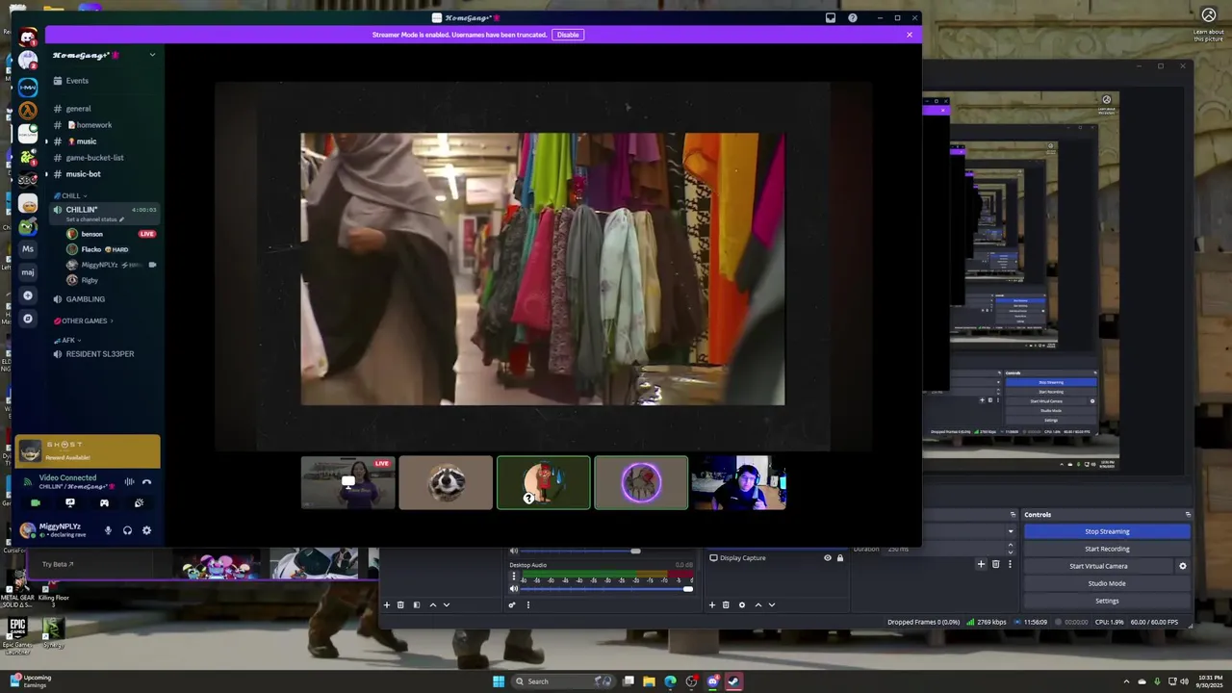This screenshot has width=1232, height=693.
Task: Open the game-bucket-list channel
Action: (104, 158)
